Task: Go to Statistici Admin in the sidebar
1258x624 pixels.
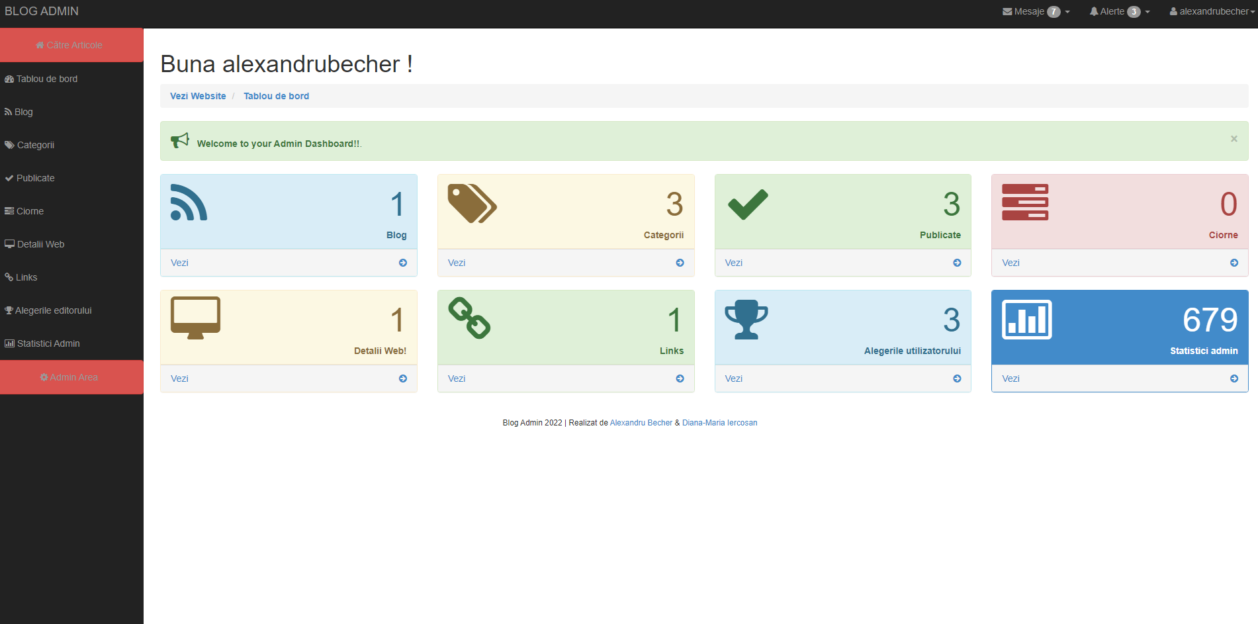Action: (48, 343)
